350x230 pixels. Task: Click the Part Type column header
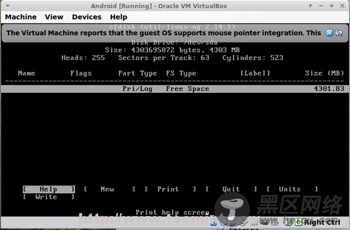click(x=138, y=73)
